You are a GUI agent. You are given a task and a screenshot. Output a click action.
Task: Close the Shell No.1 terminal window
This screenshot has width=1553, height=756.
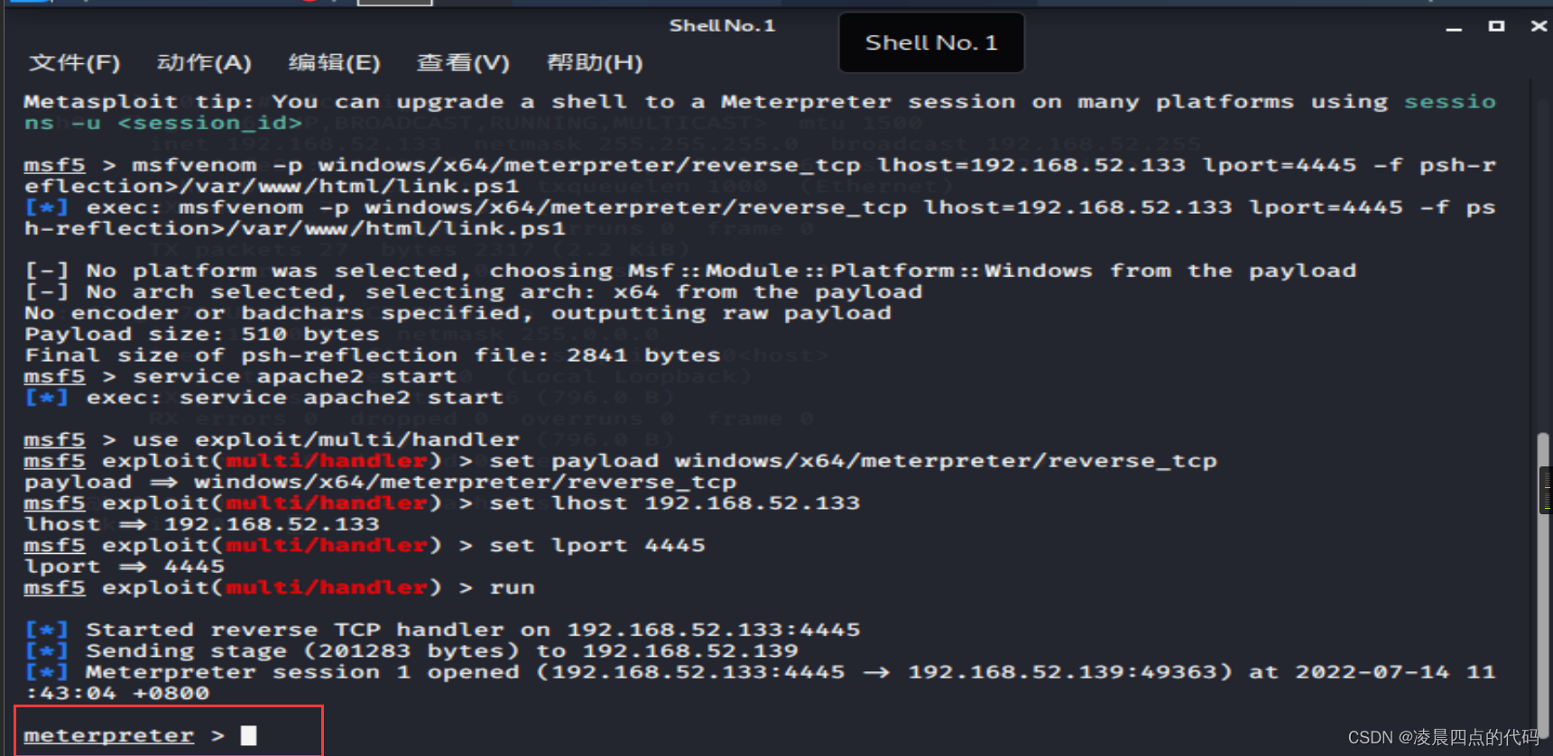coord(1539,26)
